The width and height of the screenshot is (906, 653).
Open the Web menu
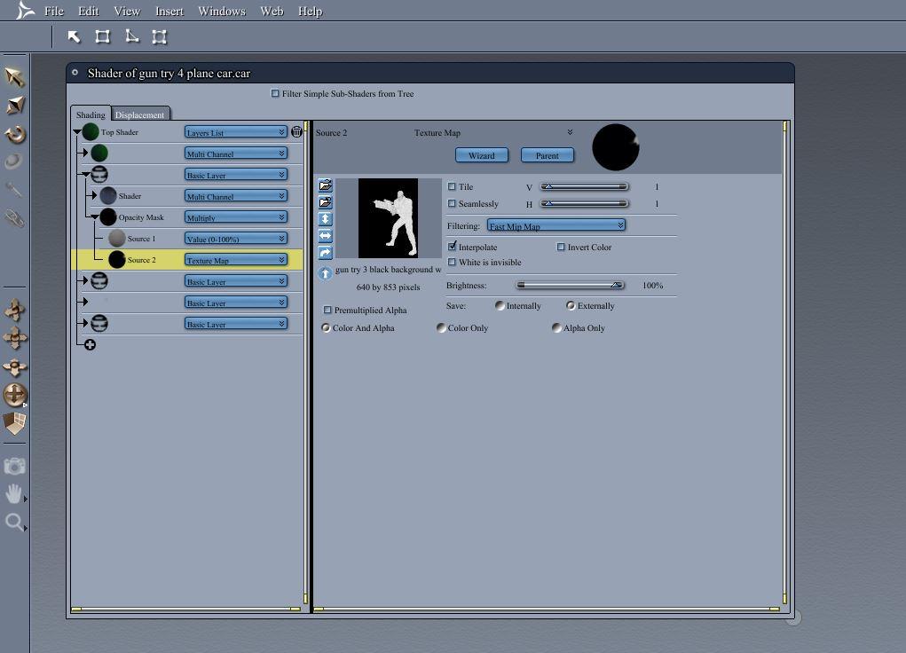[x=272, y=11]
